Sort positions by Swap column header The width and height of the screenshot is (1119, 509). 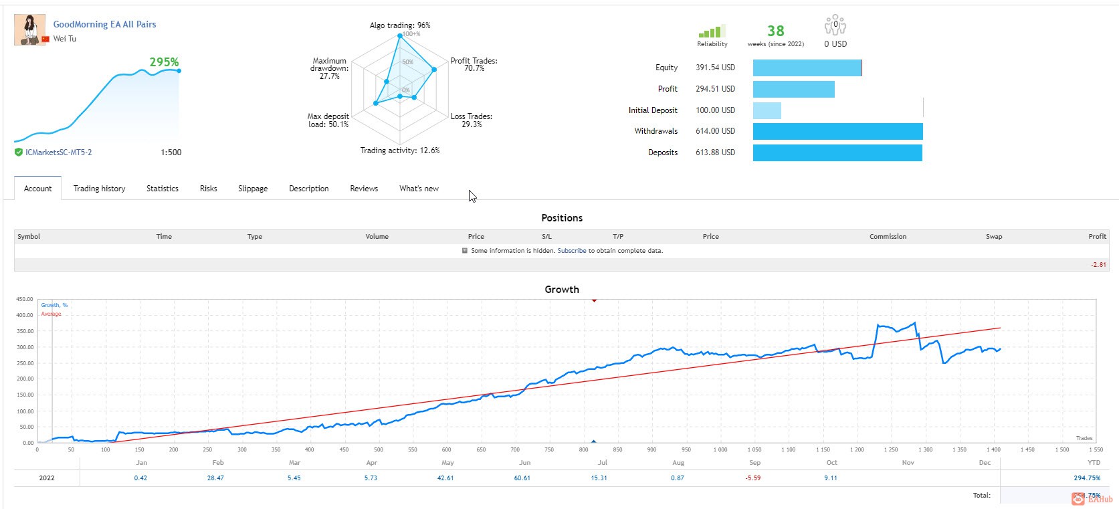(994, 237)
